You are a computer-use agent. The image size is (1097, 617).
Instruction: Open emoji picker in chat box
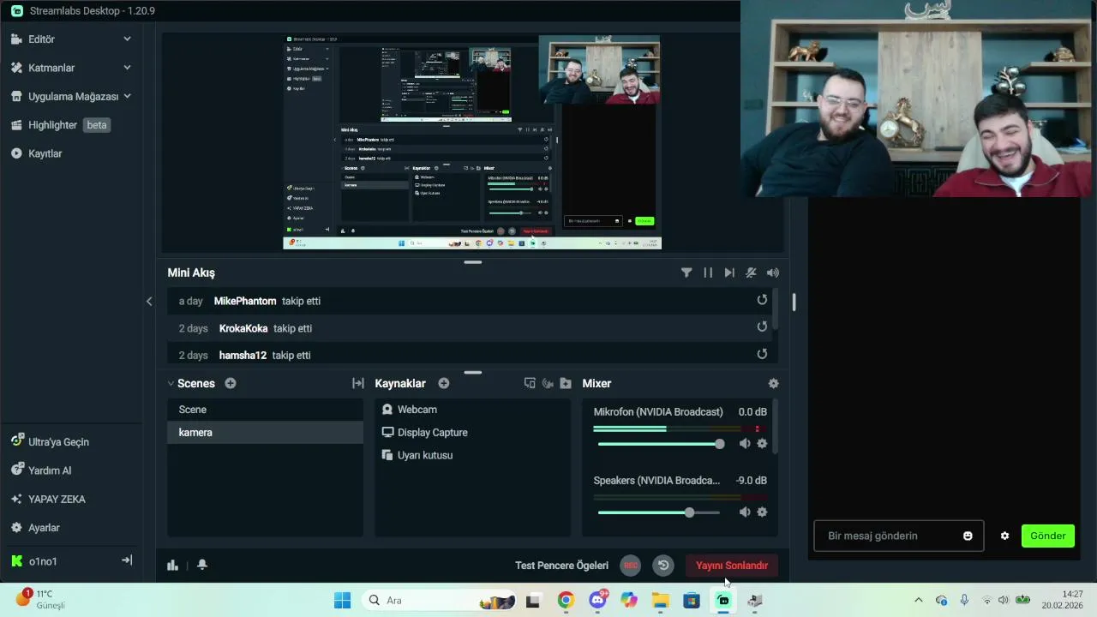[x=968, y=536]
